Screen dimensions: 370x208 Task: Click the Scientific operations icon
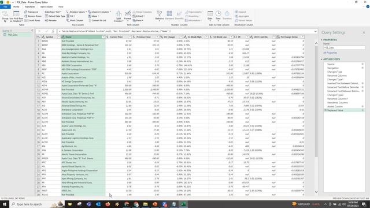pos(179,16)
